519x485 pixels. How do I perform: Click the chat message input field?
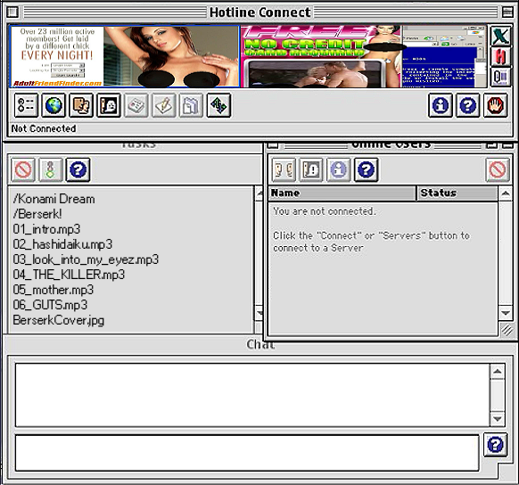pos(247,453)
